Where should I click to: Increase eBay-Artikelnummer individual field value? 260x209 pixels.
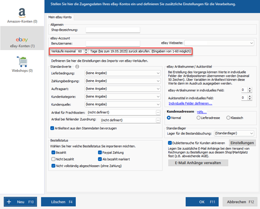[249, 88]
